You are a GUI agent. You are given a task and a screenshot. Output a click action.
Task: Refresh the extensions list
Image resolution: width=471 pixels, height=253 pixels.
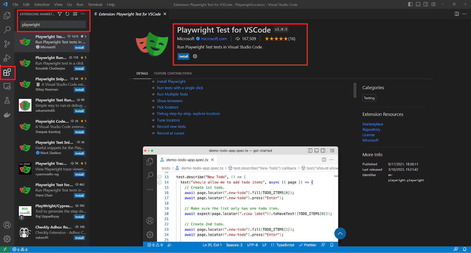point(67,14)
